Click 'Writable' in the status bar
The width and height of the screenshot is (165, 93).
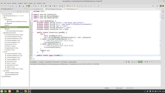coord(107,88)
